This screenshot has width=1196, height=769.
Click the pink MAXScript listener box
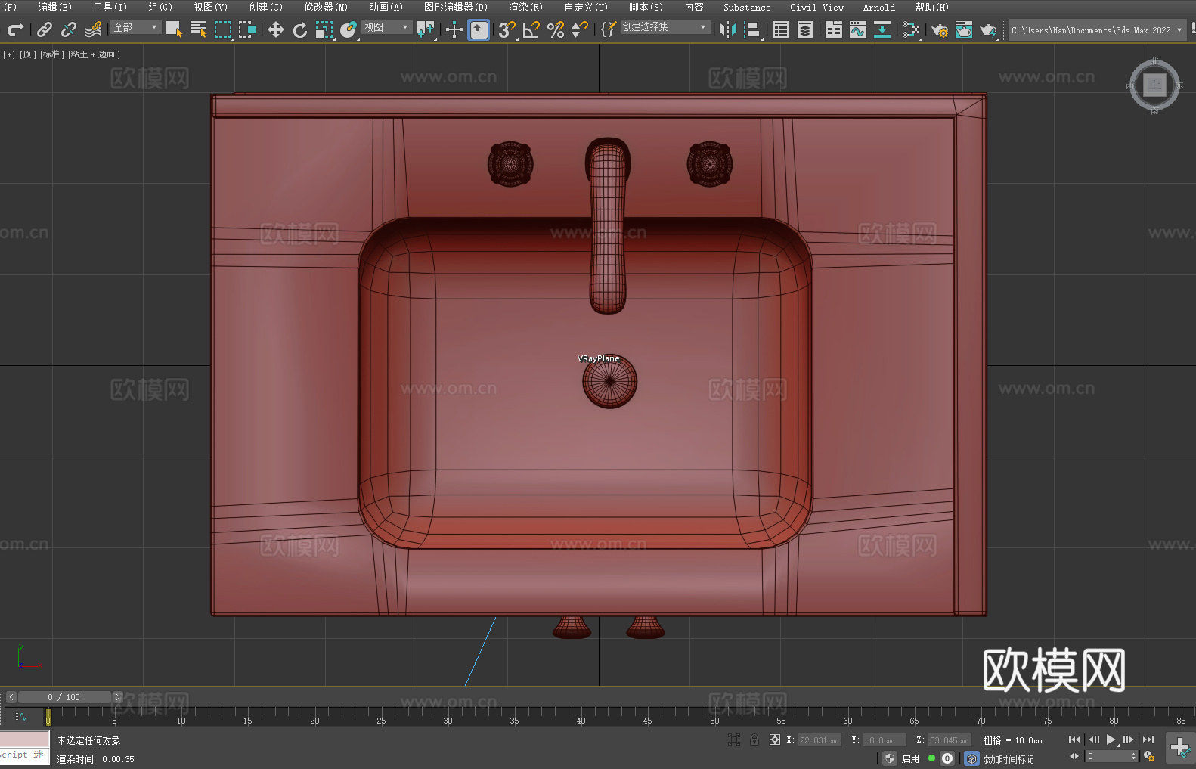point(25,740)
